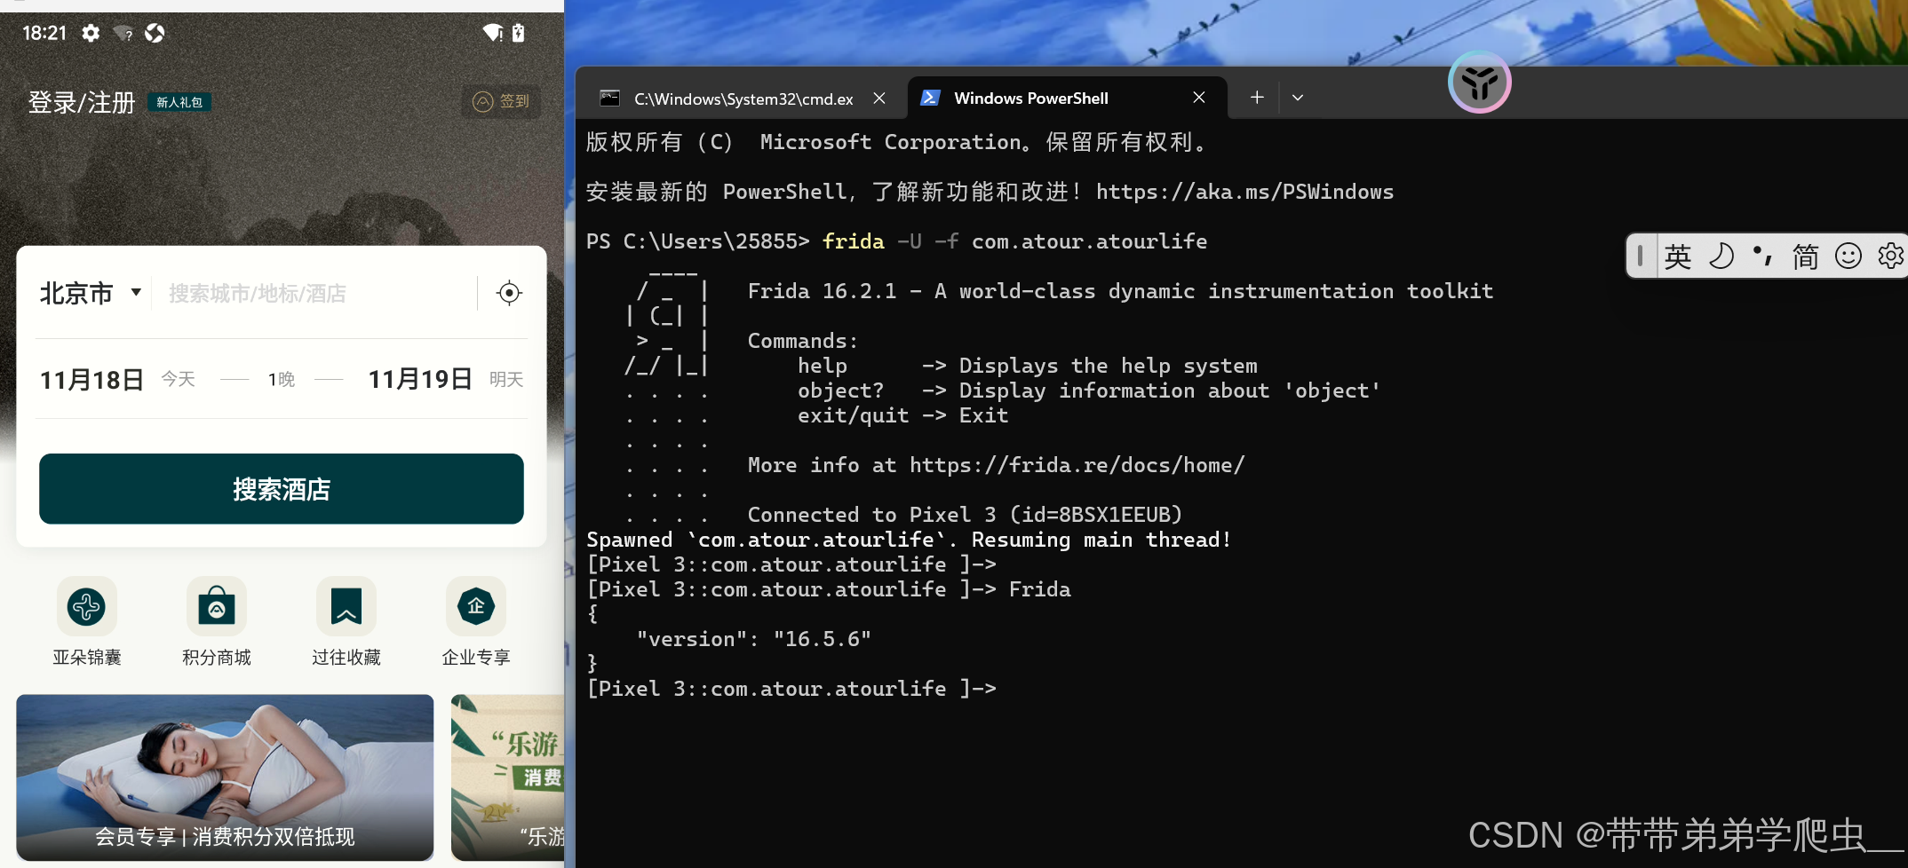
Task: Tap the 签到 check-in button
Action: tap(501, 101)
